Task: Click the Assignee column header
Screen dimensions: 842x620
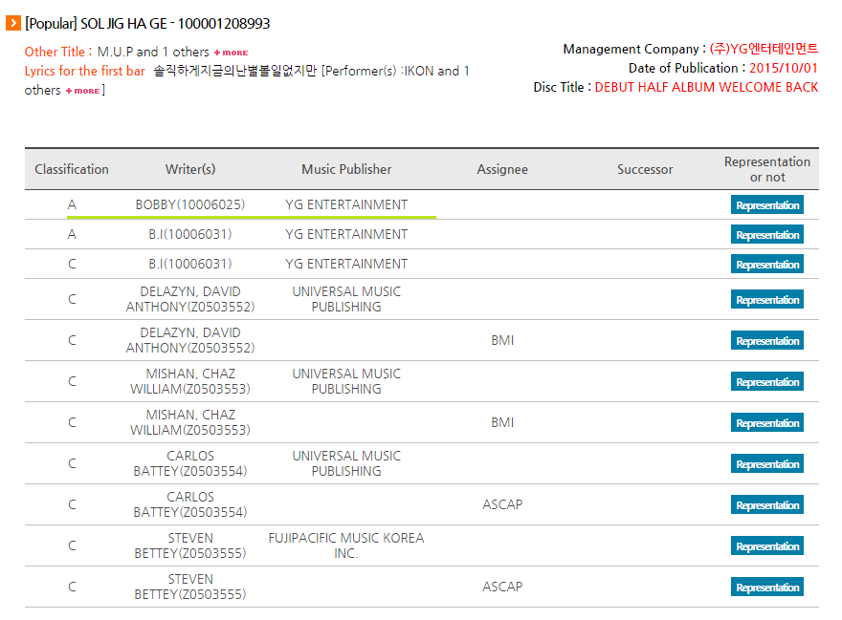Action: [502, 169]
